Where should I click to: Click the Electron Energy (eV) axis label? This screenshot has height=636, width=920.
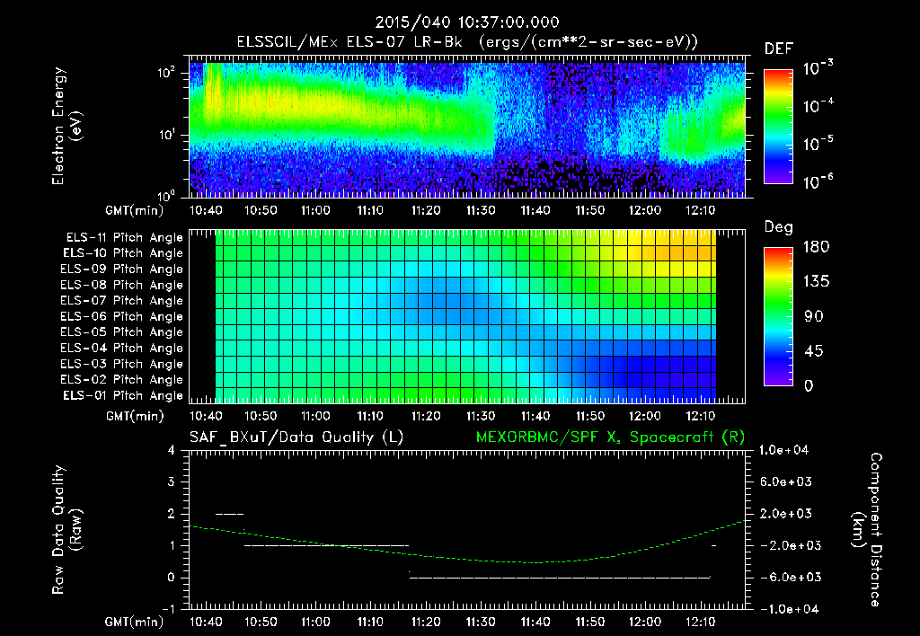(x=67, y=126)
